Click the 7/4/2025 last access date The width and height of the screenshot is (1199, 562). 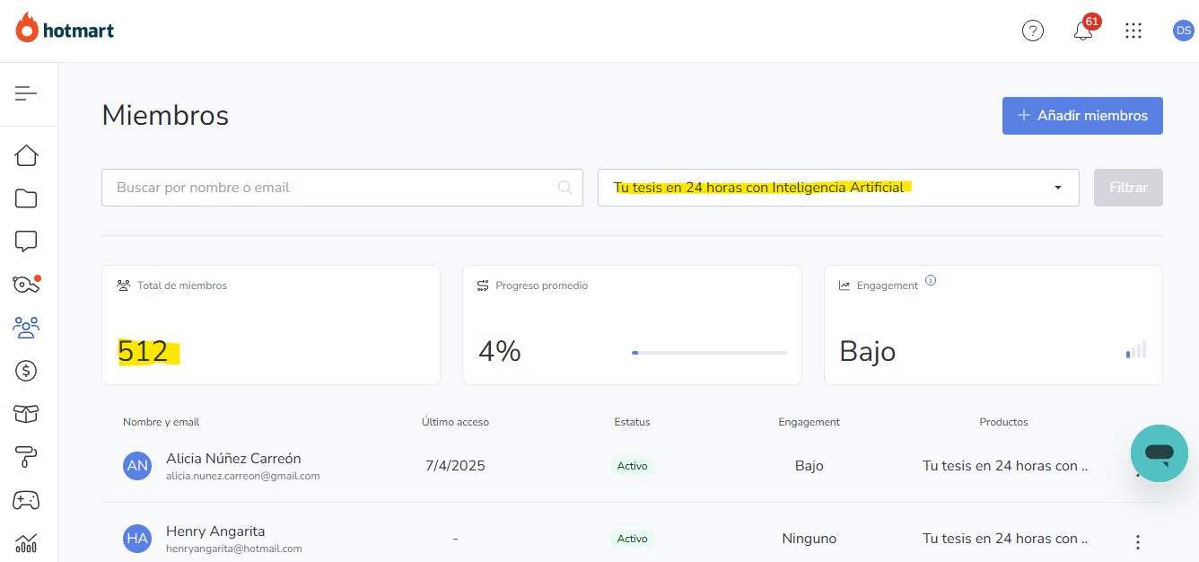455,466
